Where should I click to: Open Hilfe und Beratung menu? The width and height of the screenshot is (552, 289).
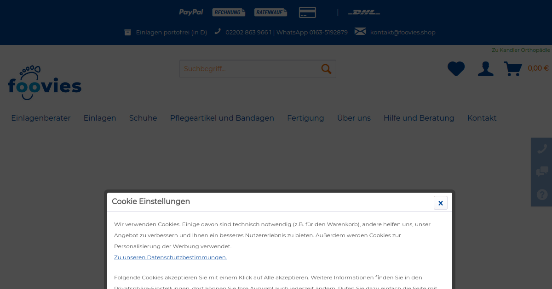coord(419,118)
